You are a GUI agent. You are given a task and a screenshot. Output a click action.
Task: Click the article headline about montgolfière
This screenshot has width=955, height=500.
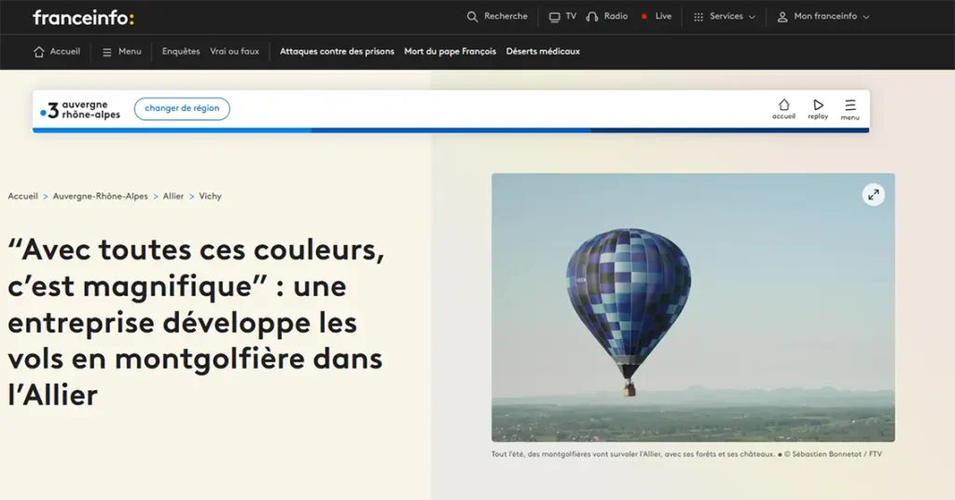coord(196,322)
